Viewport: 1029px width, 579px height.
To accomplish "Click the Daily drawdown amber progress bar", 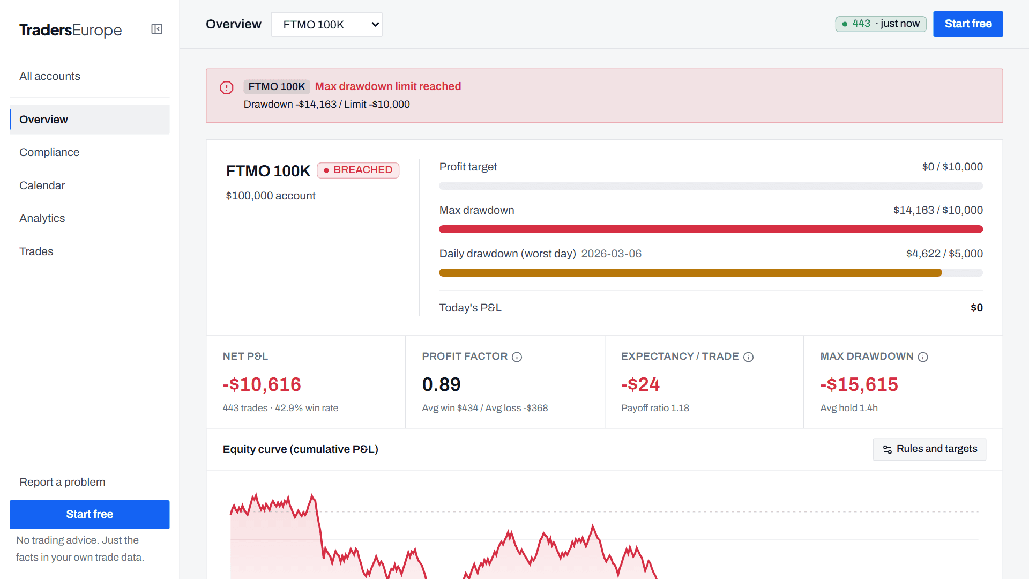I will (690, 273).
